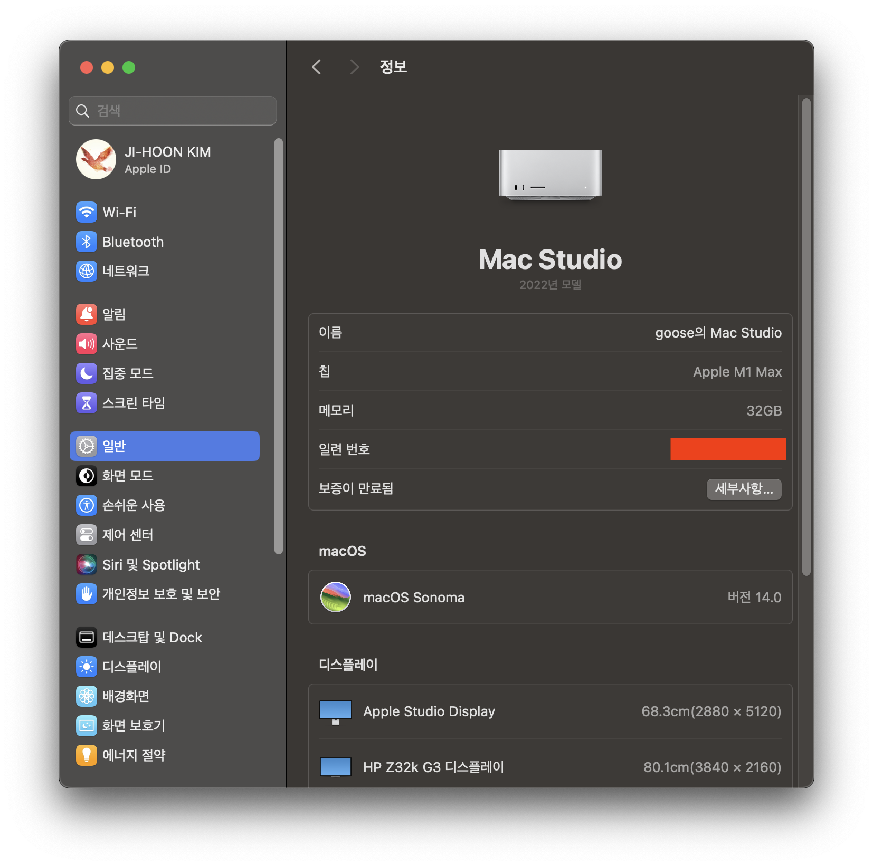Viewport: 873px width, 866px height.
Task: Click the right pane vertical scrollbar
Action: point(806,338)
